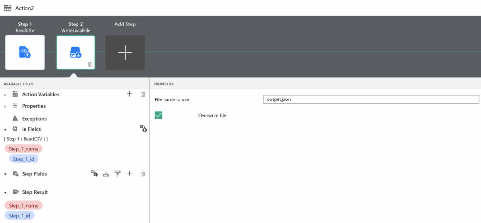
Task: Click the Action Variables calendar icon
Action: (x=15, y=94)
